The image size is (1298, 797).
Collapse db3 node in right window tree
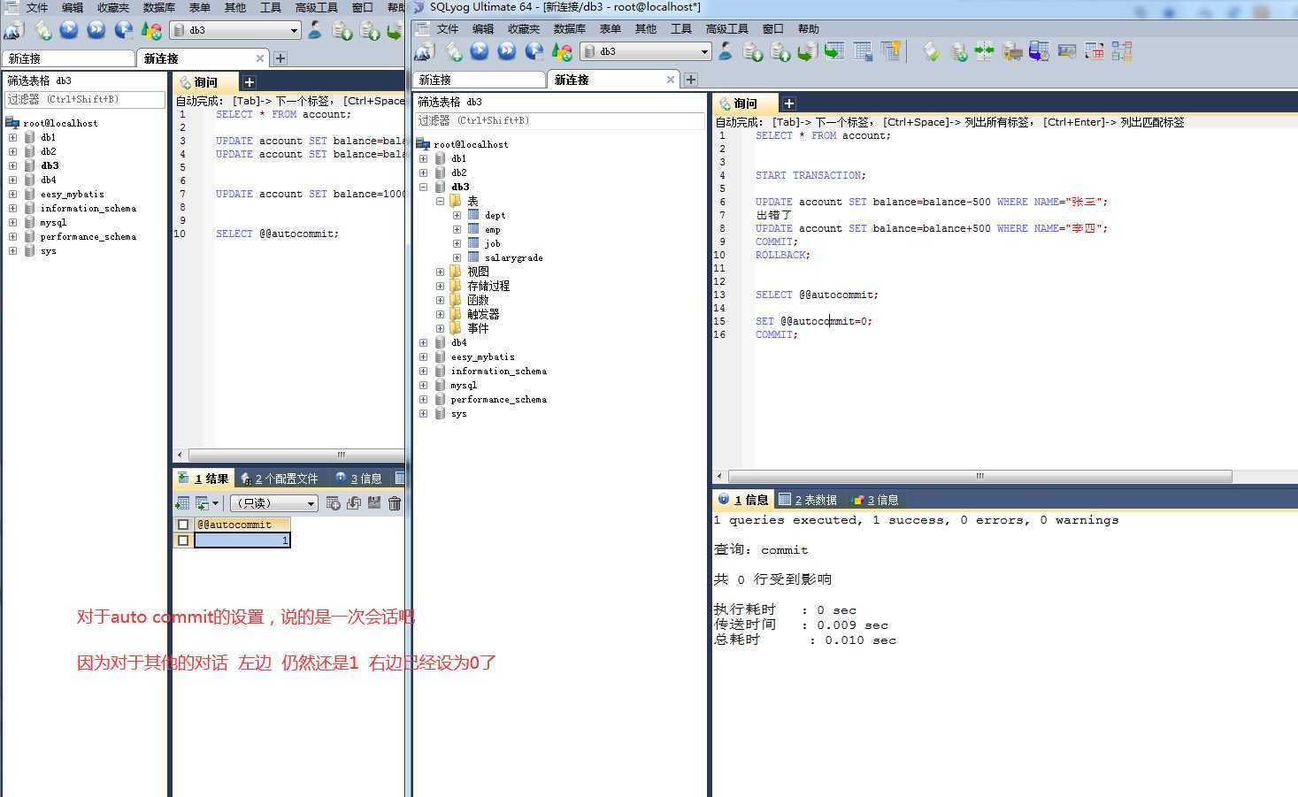coord(423,187)
